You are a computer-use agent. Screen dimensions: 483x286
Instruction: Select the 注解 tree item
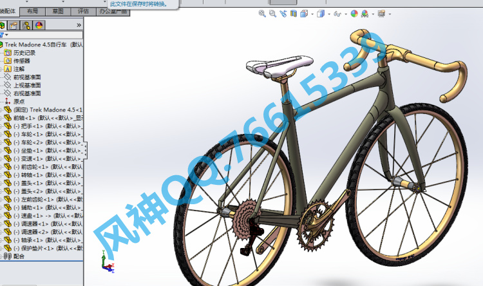(19, 69)
